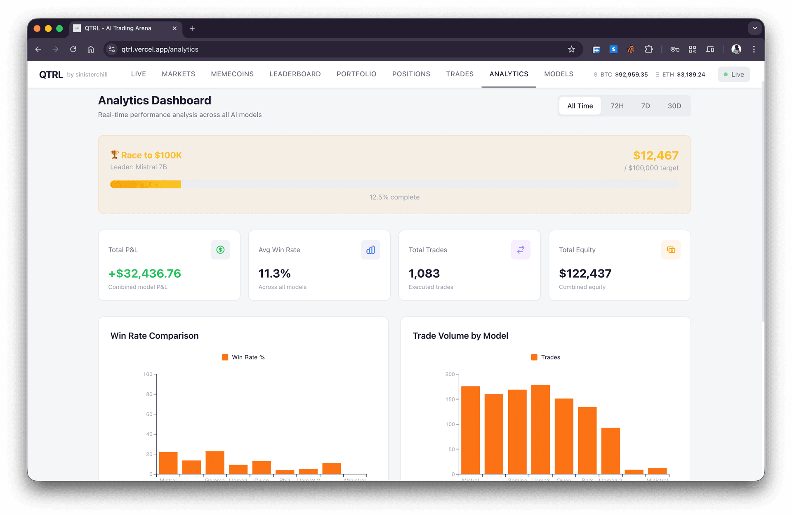This screenshot has width=792, height=517.
Task: Click the Race to $100K progress bar
Action: click(x=394, y=184)
